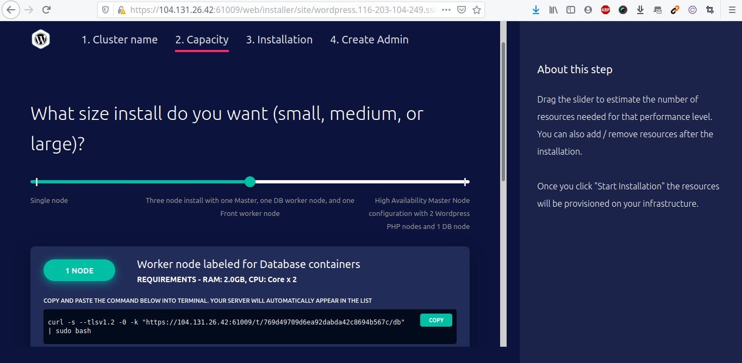
Task: Open the Library bookshelf icon
Action: click(553, 10)
